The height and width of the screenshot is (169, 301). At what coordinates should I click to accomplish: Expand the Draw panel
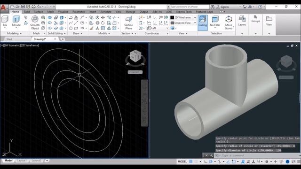[x=78, y=33]
